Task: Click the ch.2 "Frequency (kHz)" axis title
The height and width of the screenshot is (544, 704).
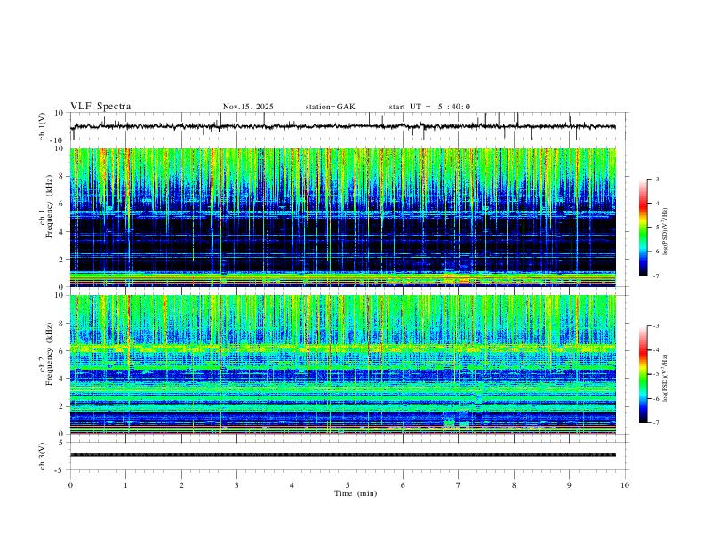Action: tap(50, 353)
